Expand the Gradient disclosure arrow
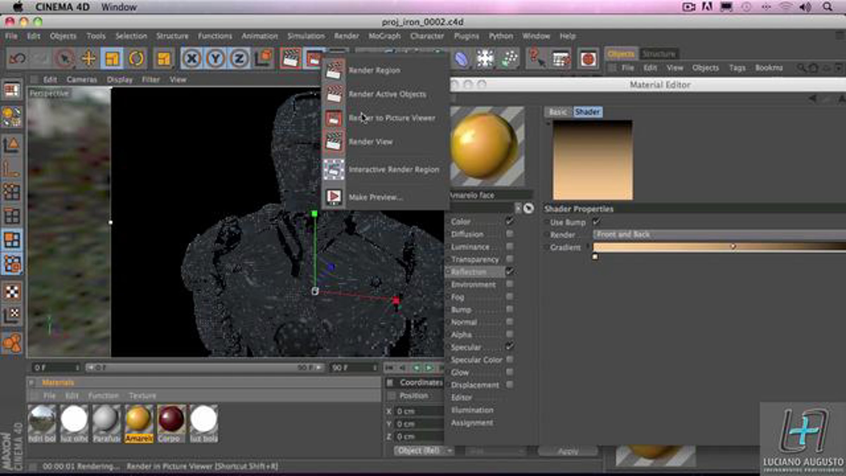 pos(588,247)
